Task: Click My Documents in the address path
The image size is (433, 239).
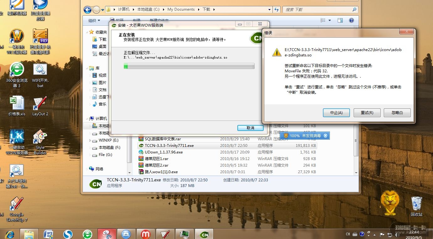Action: point(181,9)
